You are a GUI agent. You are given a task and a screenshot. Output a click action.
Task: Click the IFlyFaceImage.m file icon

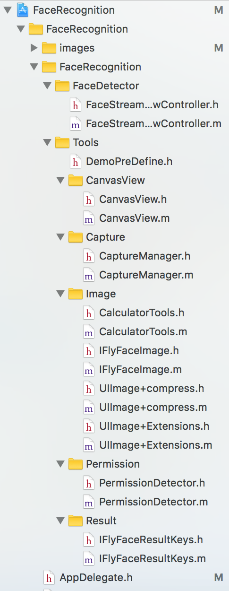[88, 369]
